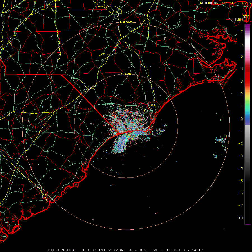
Task: Click the TH label below the scale values
Action: coord(241,218)
